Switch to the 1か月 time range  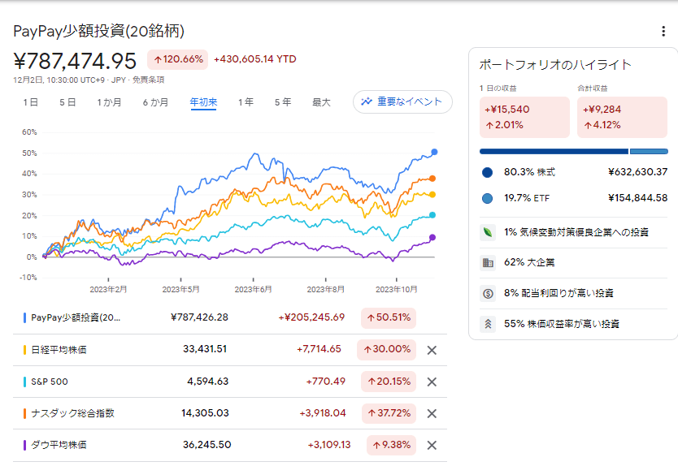(x=109, y=102)
